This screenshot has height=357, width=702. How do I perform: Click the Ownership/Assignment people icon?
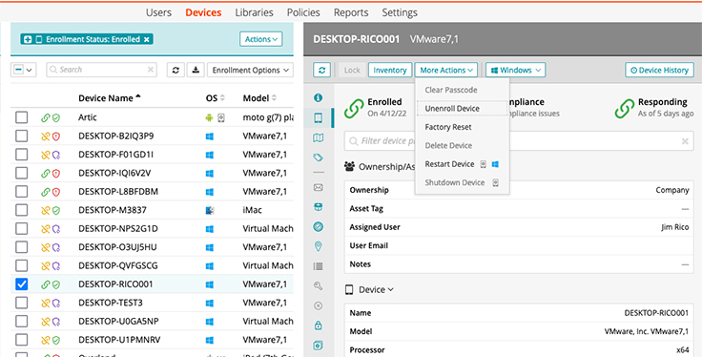click(350, 167)
